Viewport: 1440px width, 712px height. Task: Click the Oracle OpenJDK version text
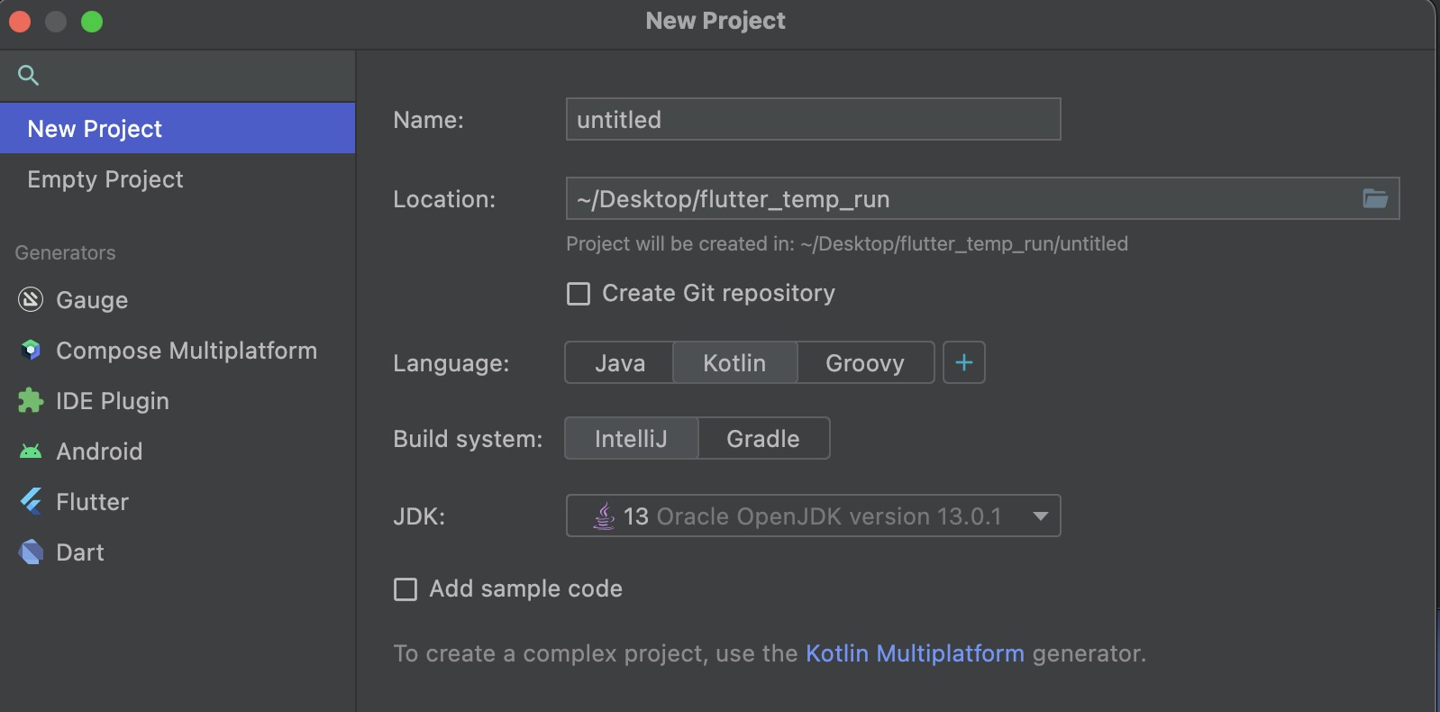click(829, 516)
